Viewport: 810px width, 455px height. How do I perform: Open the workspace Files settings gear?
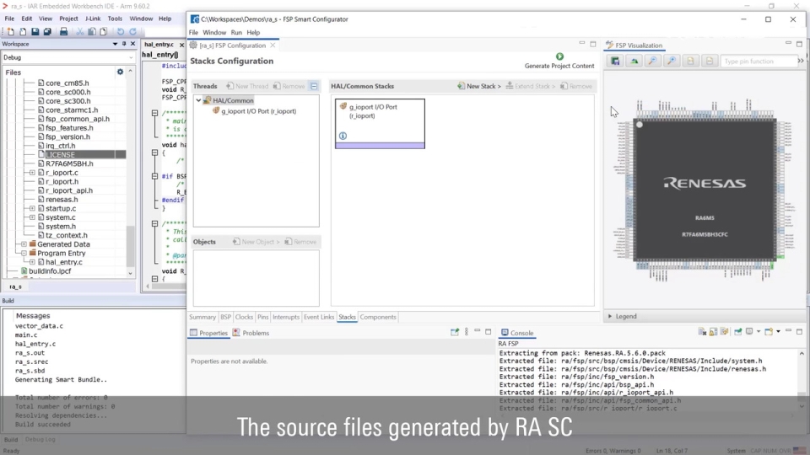click(120, 72)
